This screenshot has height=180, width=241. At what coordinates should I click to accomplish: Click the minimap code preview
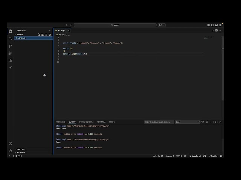pos(208,37)
